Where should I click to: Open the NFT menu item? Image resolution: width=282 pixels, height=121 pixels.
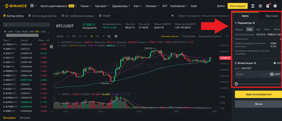(165, 6)
